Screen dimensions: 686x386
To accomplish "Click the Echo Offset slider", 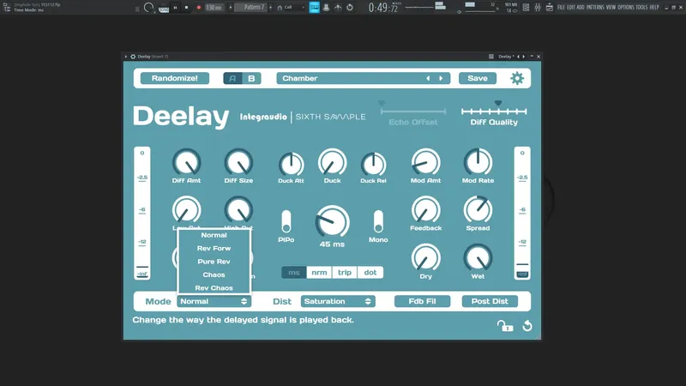I will [x=413, y=112].
